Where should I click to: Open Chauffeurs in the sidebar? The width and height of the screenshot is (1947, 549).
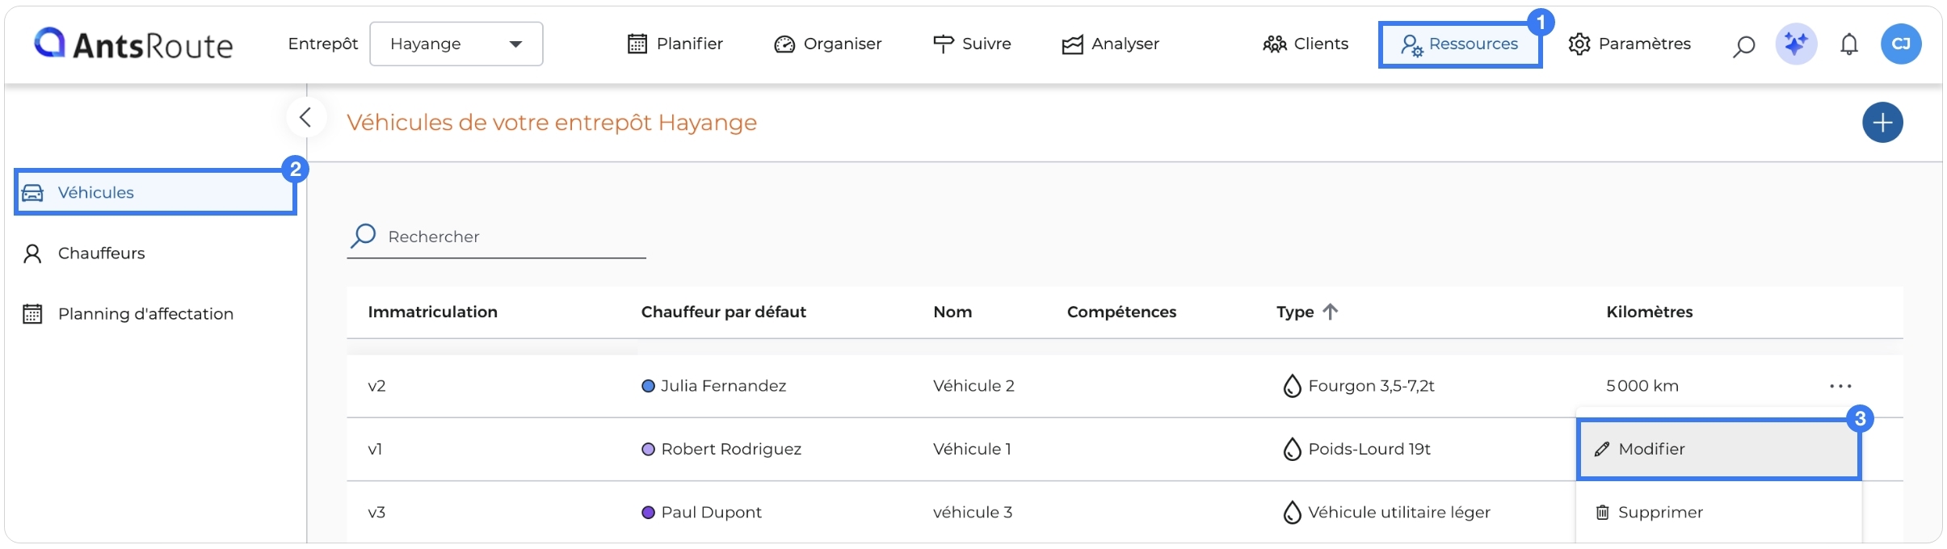point(85,254)
